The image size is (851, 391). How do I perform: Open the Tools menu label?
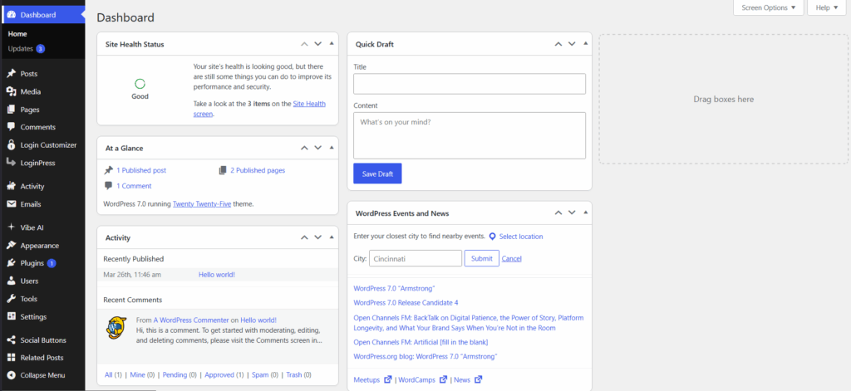click(x=29, y=299)
